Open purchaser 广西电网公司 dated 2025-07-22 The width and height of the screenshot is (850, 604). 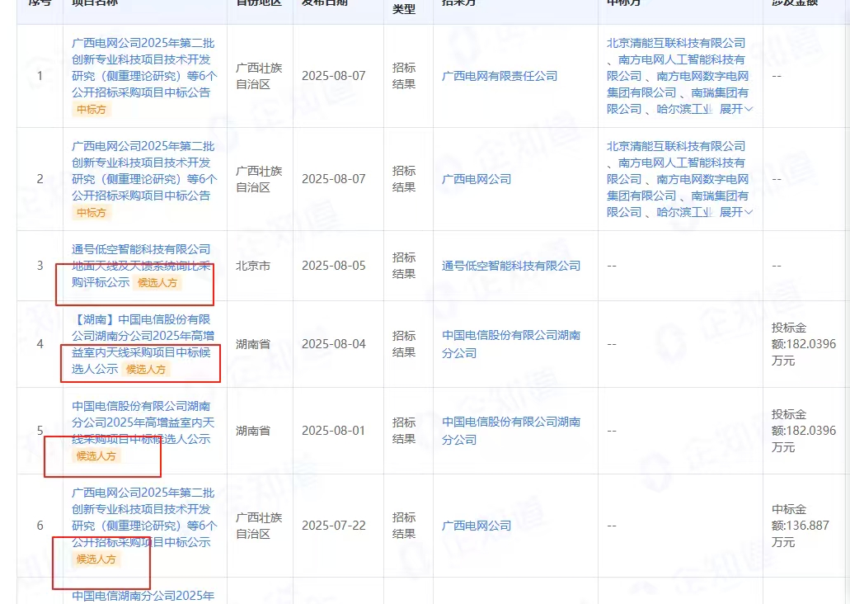[x=477, y=526]
